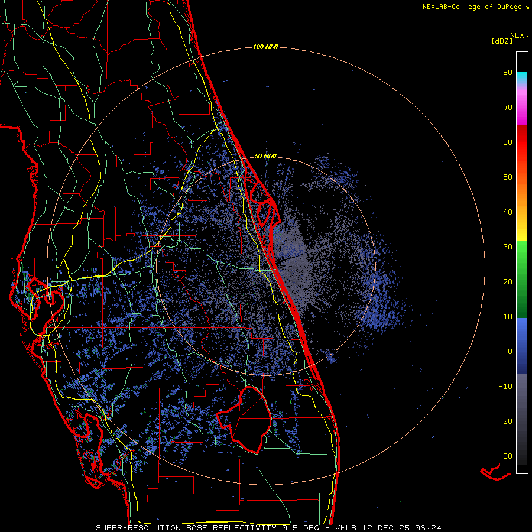Click the -20 dBZ legend value

pos(505,421)
